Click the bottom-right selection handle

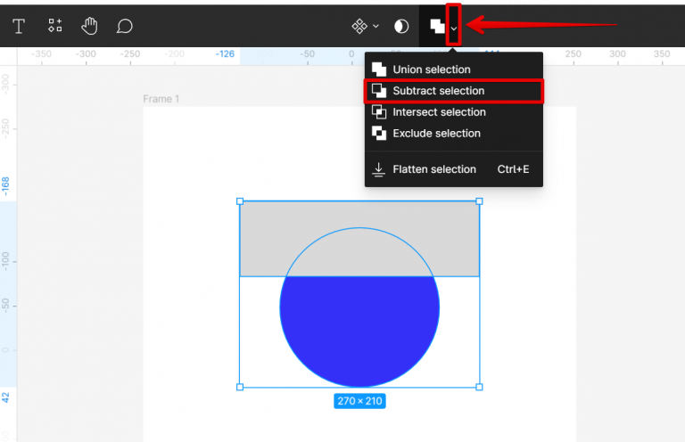click(x=479, y=387)
